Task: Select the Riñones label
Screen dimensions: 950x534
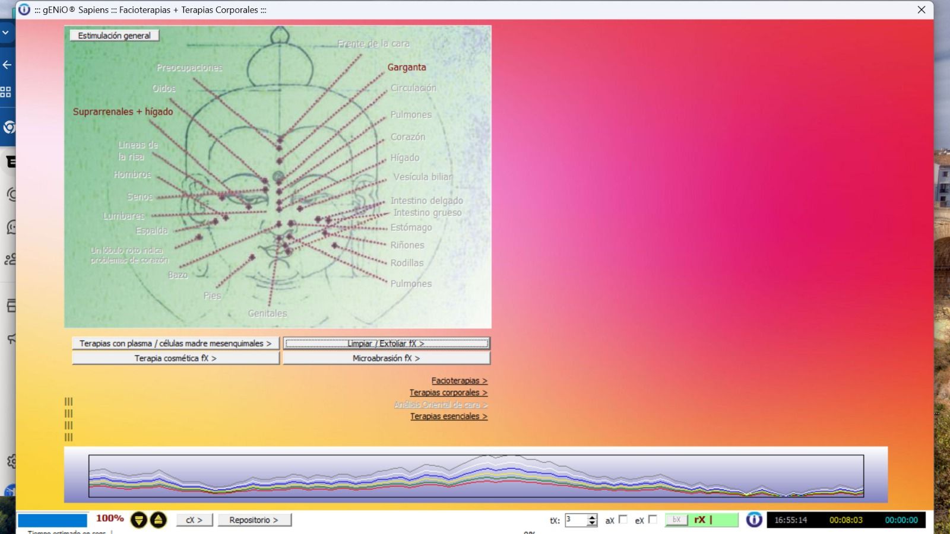Action: click(x=407, y=245)
